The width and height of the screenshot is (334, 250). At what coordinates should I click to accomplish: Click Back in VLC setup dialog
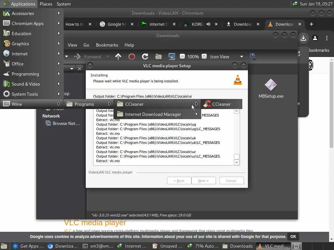(179, 181)
